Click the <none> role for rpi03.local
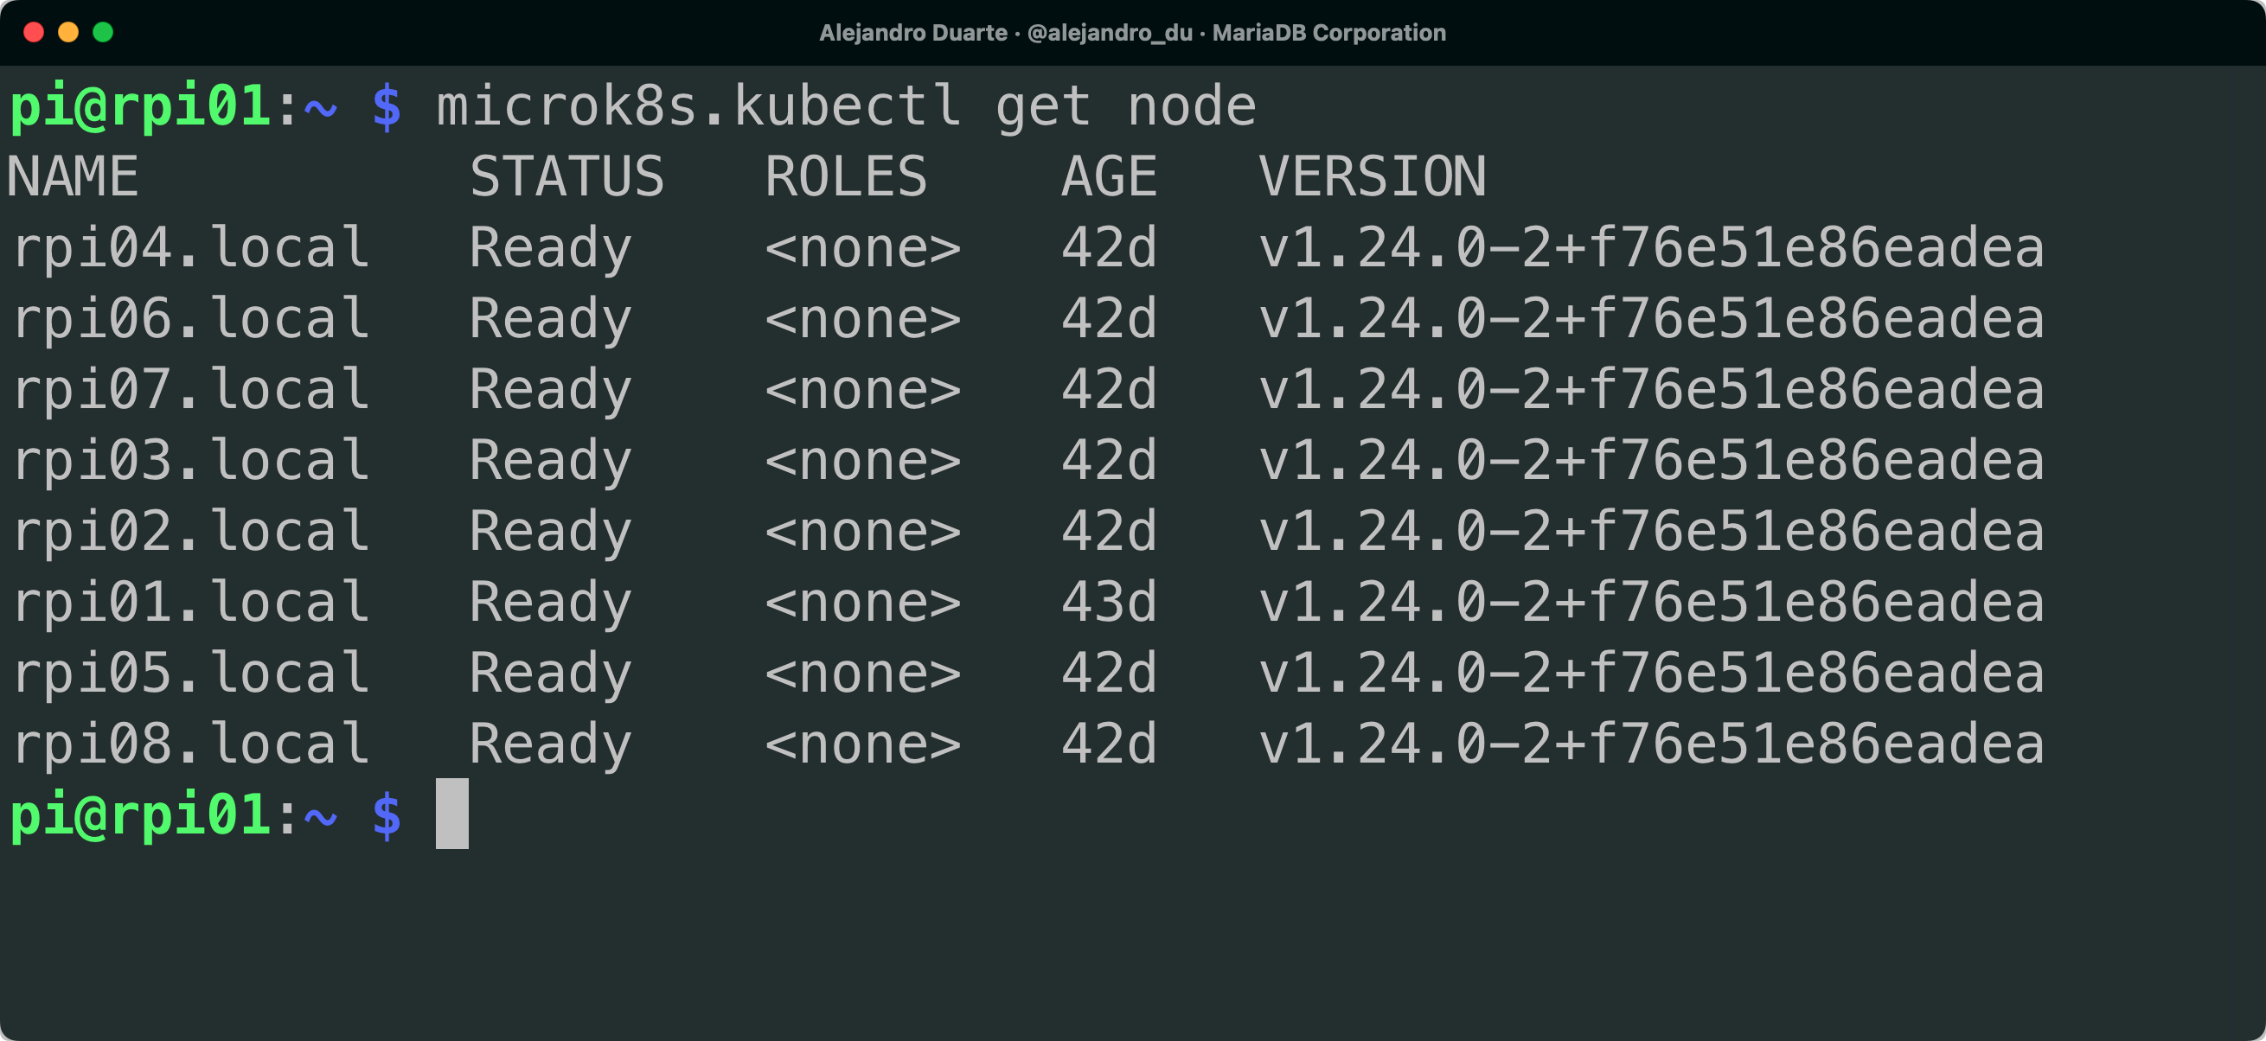Image resolution: width=2266 pixels, height=1041 pixels. pyautogui.click(x=862, y=461)
